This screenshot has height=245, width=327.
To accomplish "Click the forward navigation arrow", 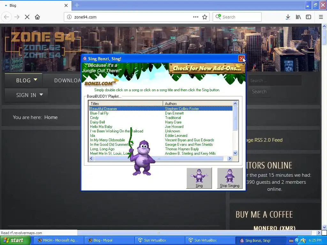I will 17,17.
